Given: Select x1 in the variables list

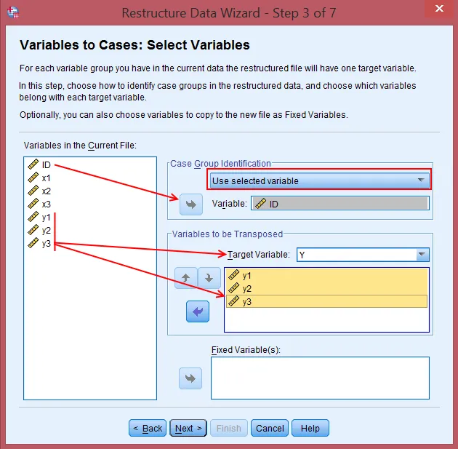Looking at the screenshot, I should [x=46, y=178].
